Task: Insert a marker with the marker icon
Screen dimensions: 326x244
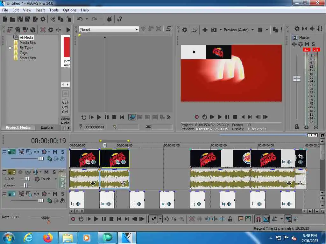Action: tap(241, 219)
